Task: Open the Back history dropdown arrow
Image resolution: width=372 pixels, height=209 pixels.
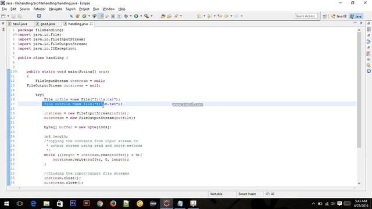Action: [x=231, y=16]
